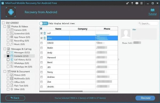Viewport: 160px width, 103px height.
Task: Click the Tutorial book icon
Action: tap(153, 10)
